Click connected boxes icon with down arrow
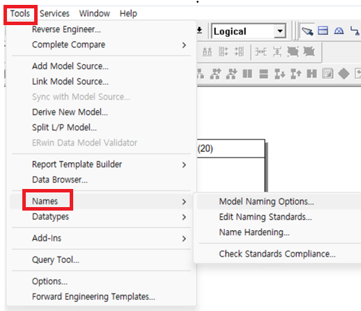 tap(279, 74)
